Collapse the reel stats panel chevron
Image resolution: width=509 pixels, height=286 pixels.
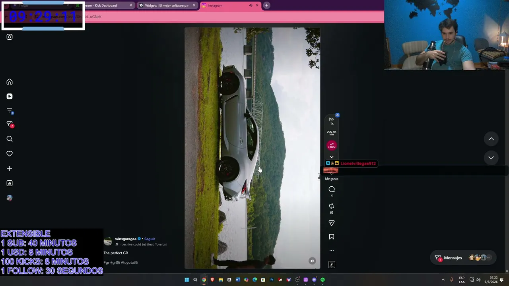tap(332, 157)
